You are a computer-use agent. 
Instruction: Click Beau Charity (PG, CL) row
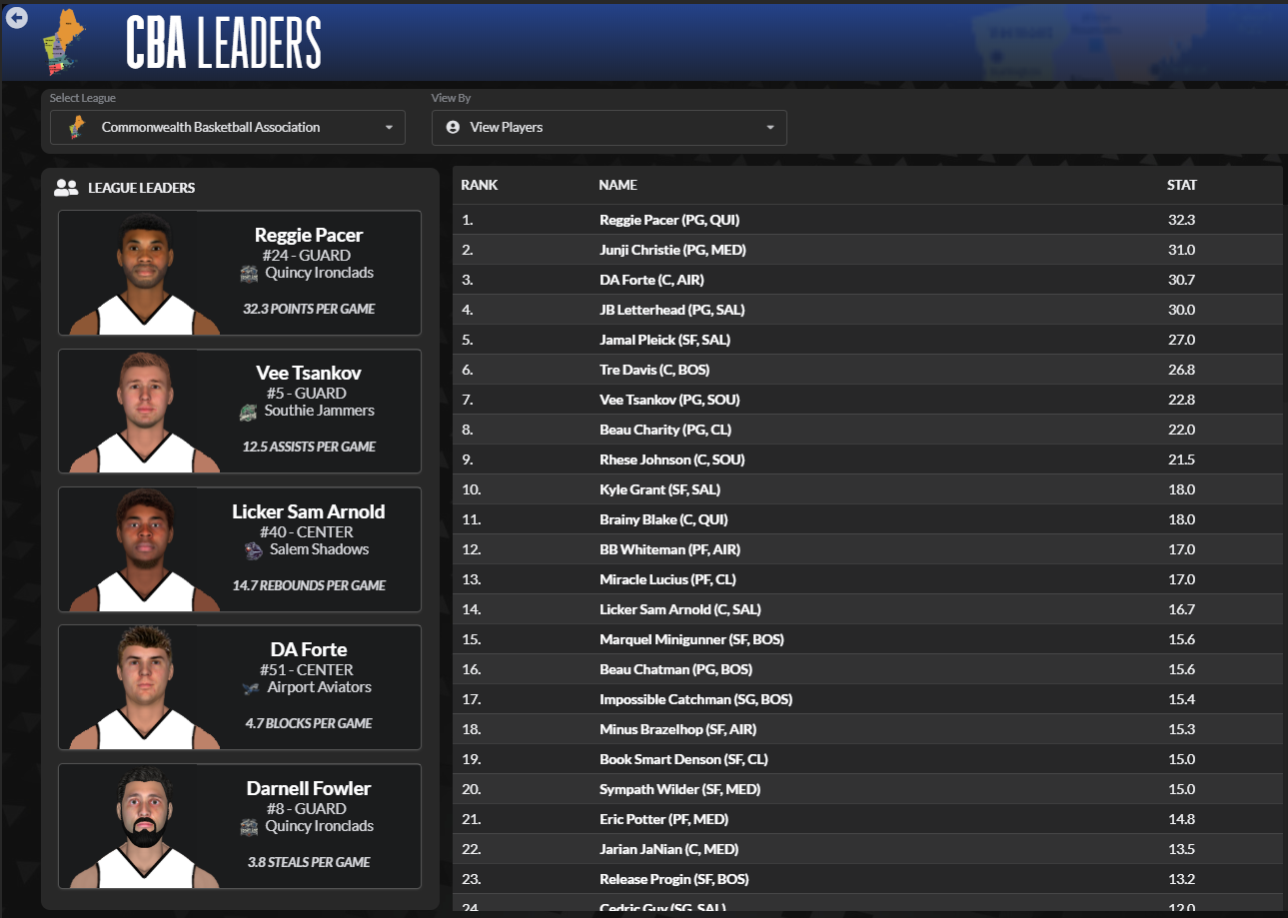coord(867,430)
